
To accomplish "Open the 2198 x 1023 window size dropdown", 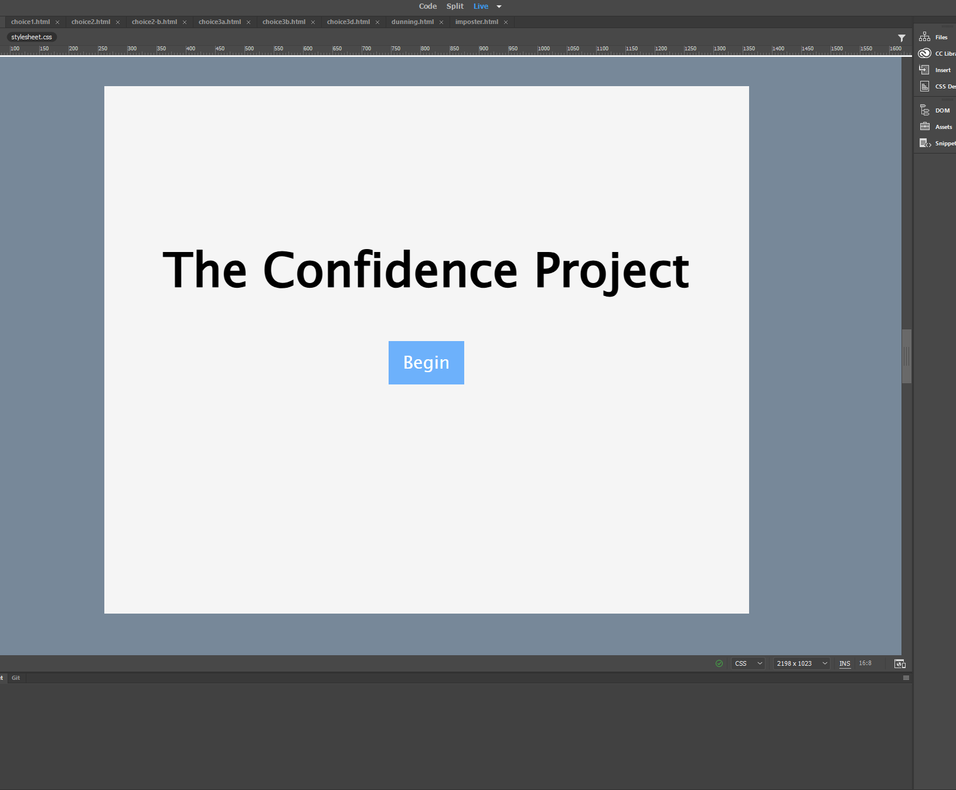I will pos(801,663).
